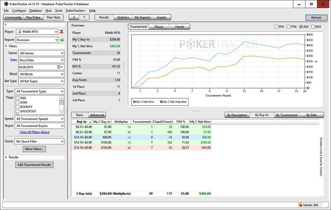The width and height of the screenshot is (331, 210).
Task: Click the Community button
Action: [x=13, y=18]
